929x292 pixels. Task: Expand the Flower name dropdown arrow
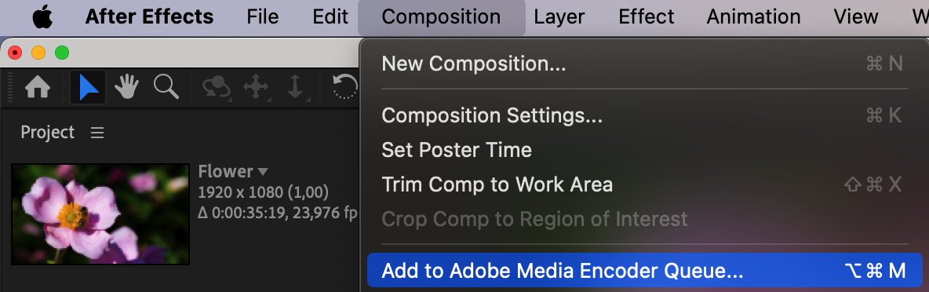pyautogui.click(x=263, y=172)
